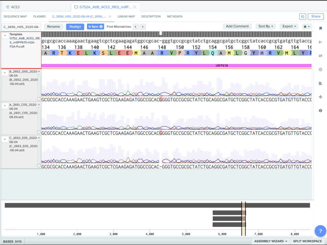Screen dimensions: 327x245
Task: Click the ACE2 project icon tab
Action: pyautogui.click(x=13, y=7)
